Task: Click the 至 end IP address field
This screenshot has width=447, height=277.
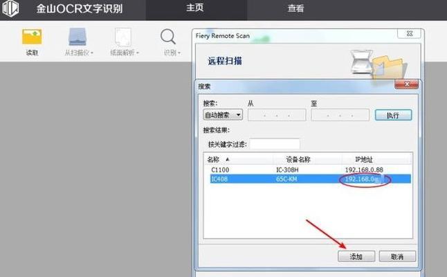Action: (340, 115)
